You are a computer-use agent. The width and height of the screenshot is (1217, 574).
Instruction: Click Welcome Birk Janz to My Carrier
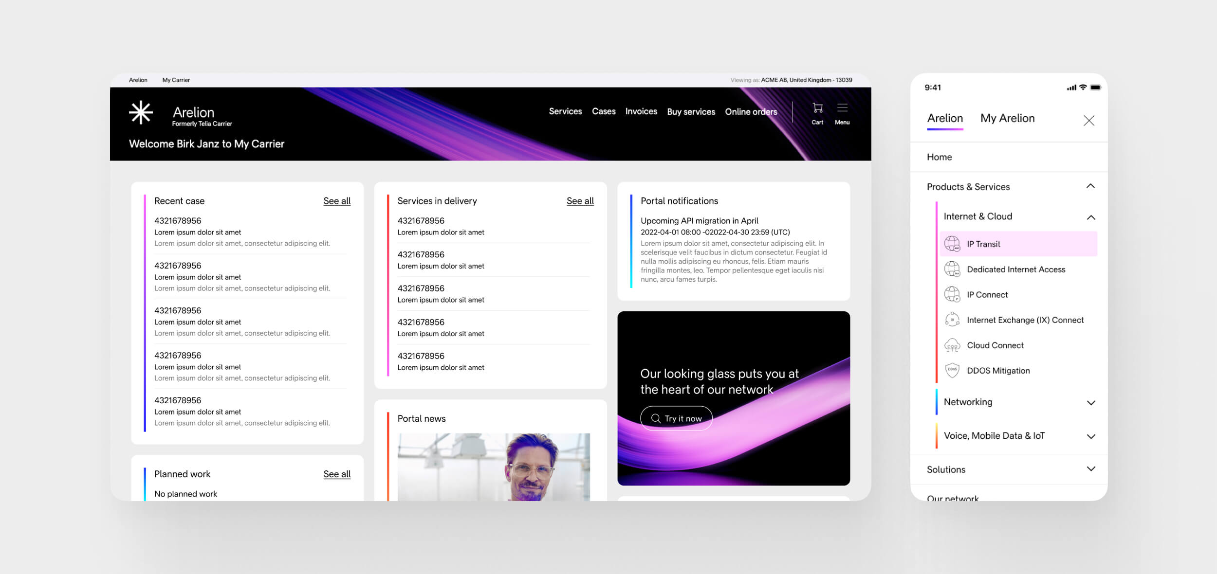tap(206, 144)
